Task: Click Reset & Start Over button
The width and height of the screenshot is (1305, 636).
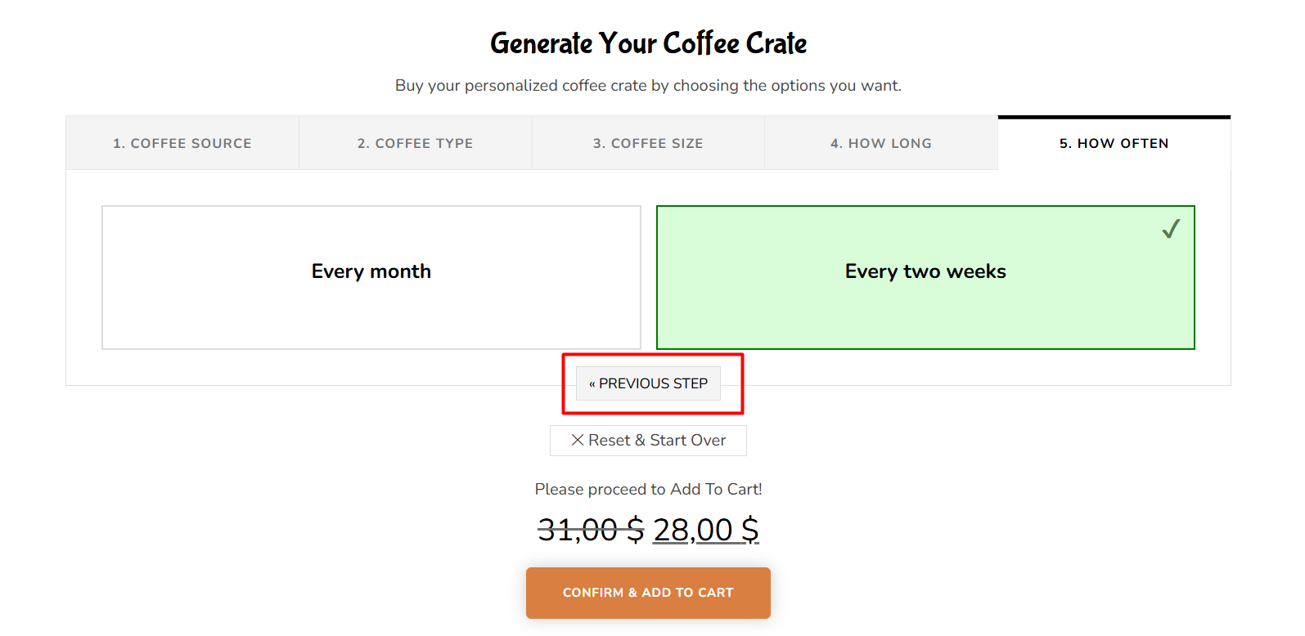Action: pyautogui.click(x=648, y=440)
